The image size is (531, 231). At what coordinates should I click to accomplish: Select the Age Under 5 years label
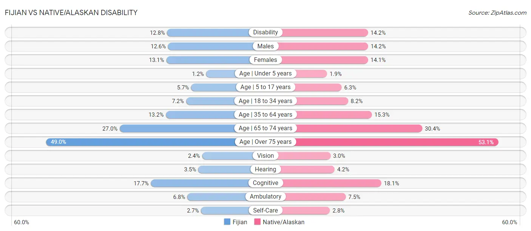click(x=265, y=74)
